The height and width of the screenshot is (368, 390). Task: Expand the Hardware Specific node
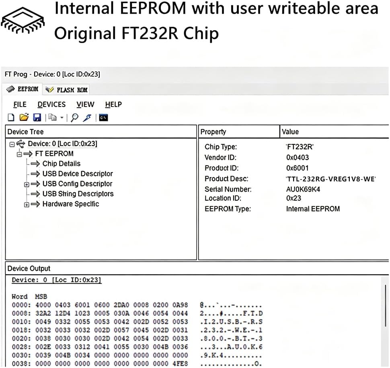tap(27, 205)
